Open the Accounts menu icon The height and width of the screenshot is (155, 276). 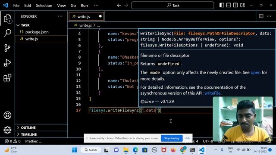point(7,115)
